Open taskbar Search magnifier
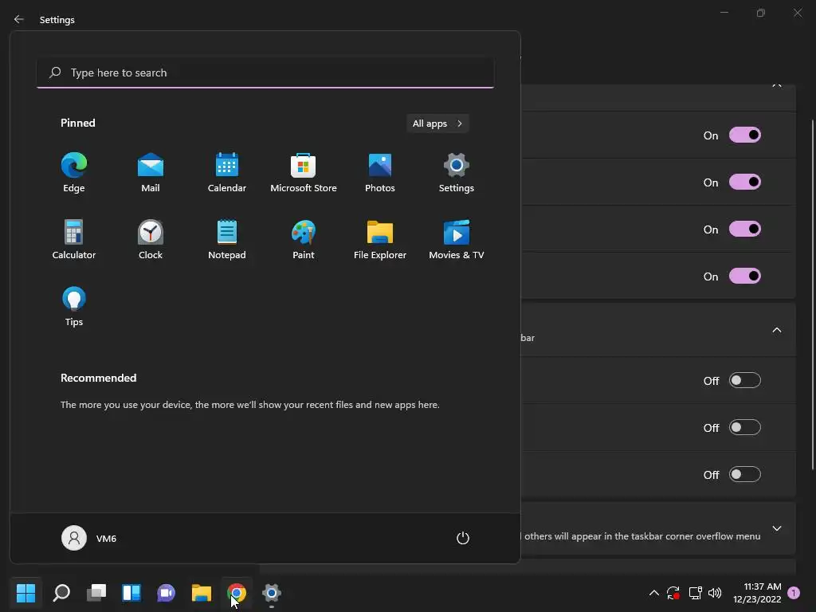The image size is (816, 612). click(61, 593)
